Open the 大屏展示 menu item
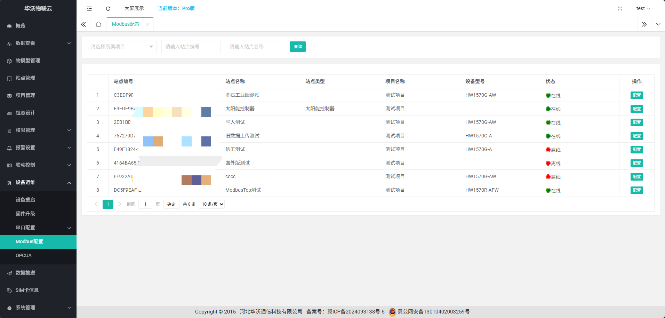665x318 pixels. click(134, 8)
